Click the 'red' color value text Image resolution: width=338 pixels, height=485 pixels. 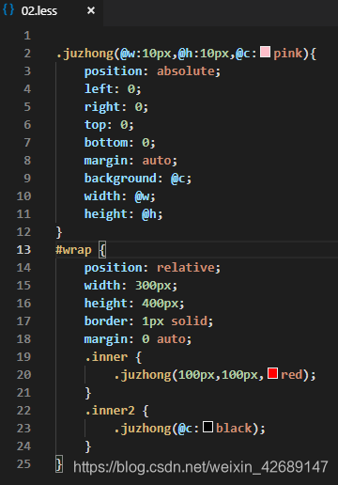292,375
